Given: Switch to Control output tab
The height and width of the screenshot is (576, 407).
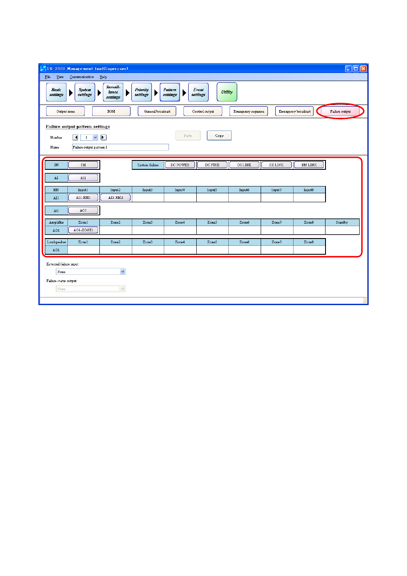Looking at the screenshot, I should (x=203, y=111).
